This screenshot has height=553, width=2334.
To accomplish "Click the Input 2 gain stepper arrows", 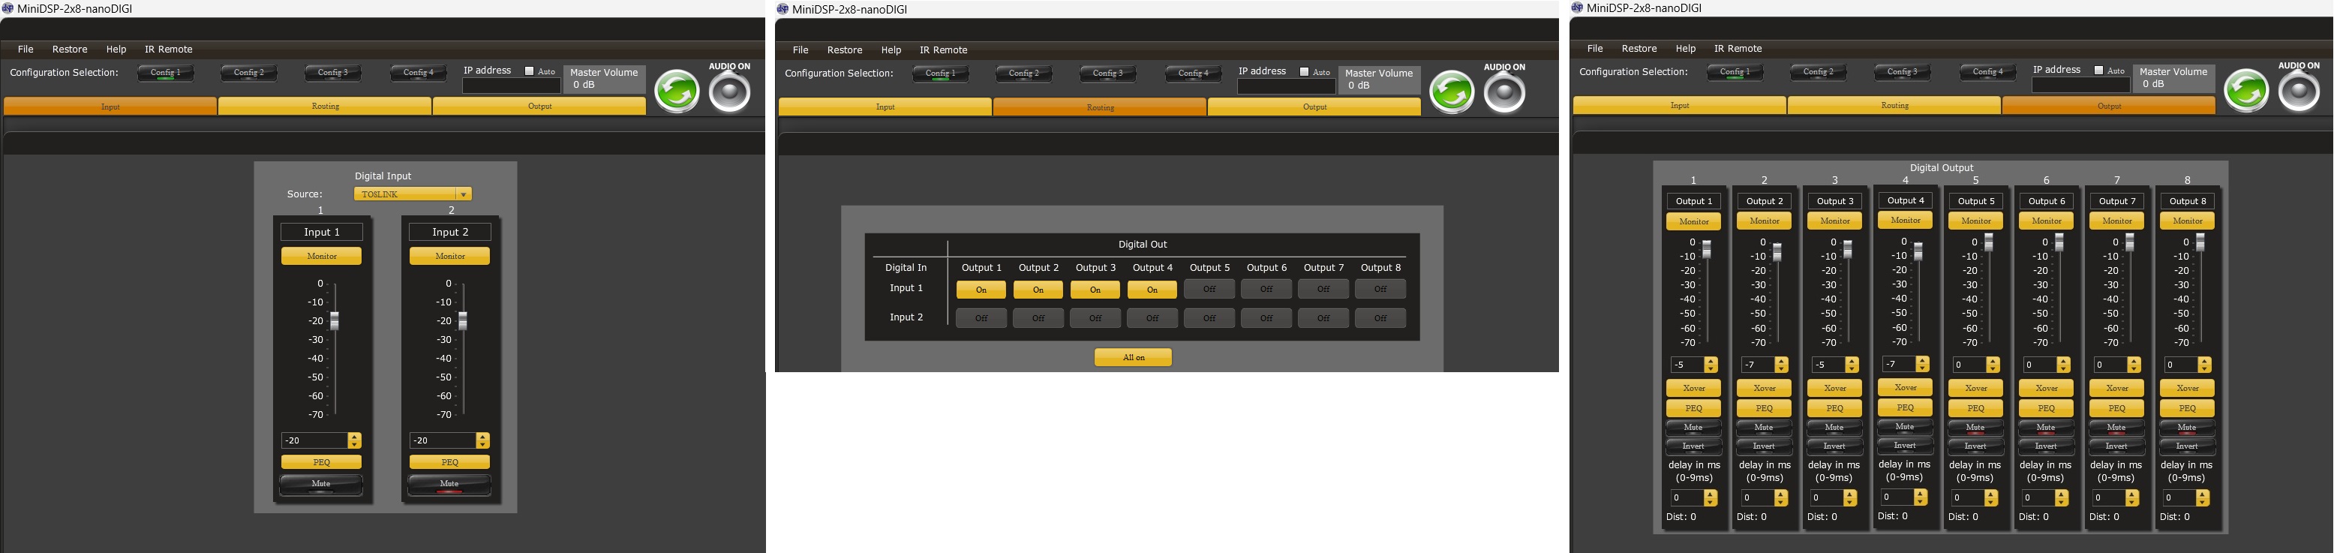I will click(482, 440).
